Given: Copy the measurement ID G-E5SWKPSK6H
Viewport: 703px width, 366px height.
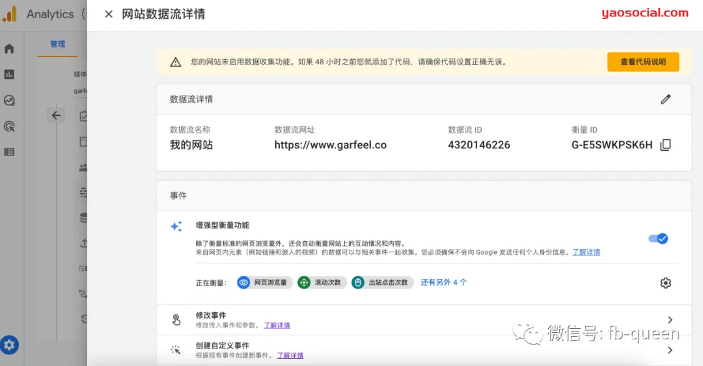Looking at the screenshot, I should tap(665, 145).
